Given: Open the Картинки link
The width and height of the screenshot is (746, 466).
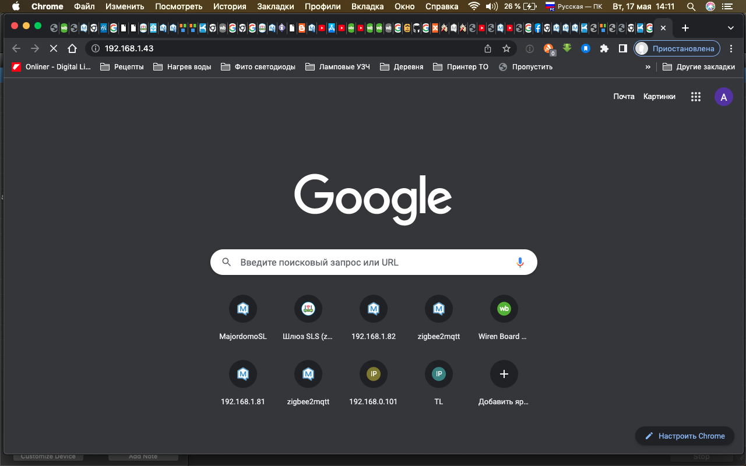Looking at the screenshot, I should [x=659, y=97].
